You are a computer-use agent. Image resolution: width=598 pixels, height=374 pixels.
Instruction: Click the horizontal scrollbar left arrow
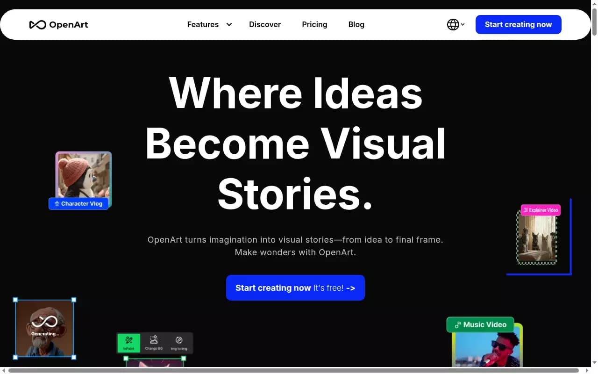tap(4, 370)
